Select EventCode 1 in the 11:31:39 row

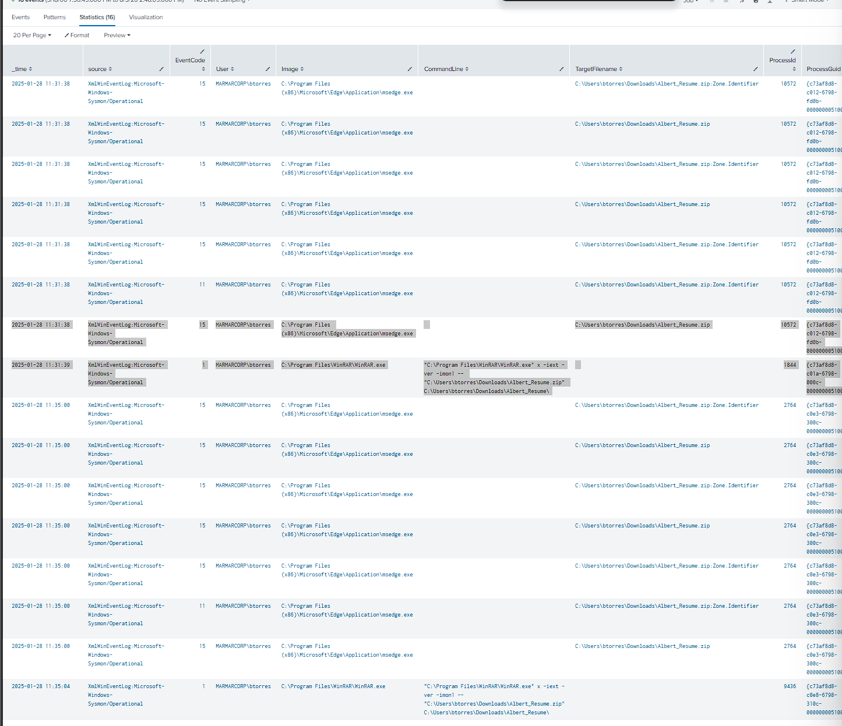(x=205, y=365)
